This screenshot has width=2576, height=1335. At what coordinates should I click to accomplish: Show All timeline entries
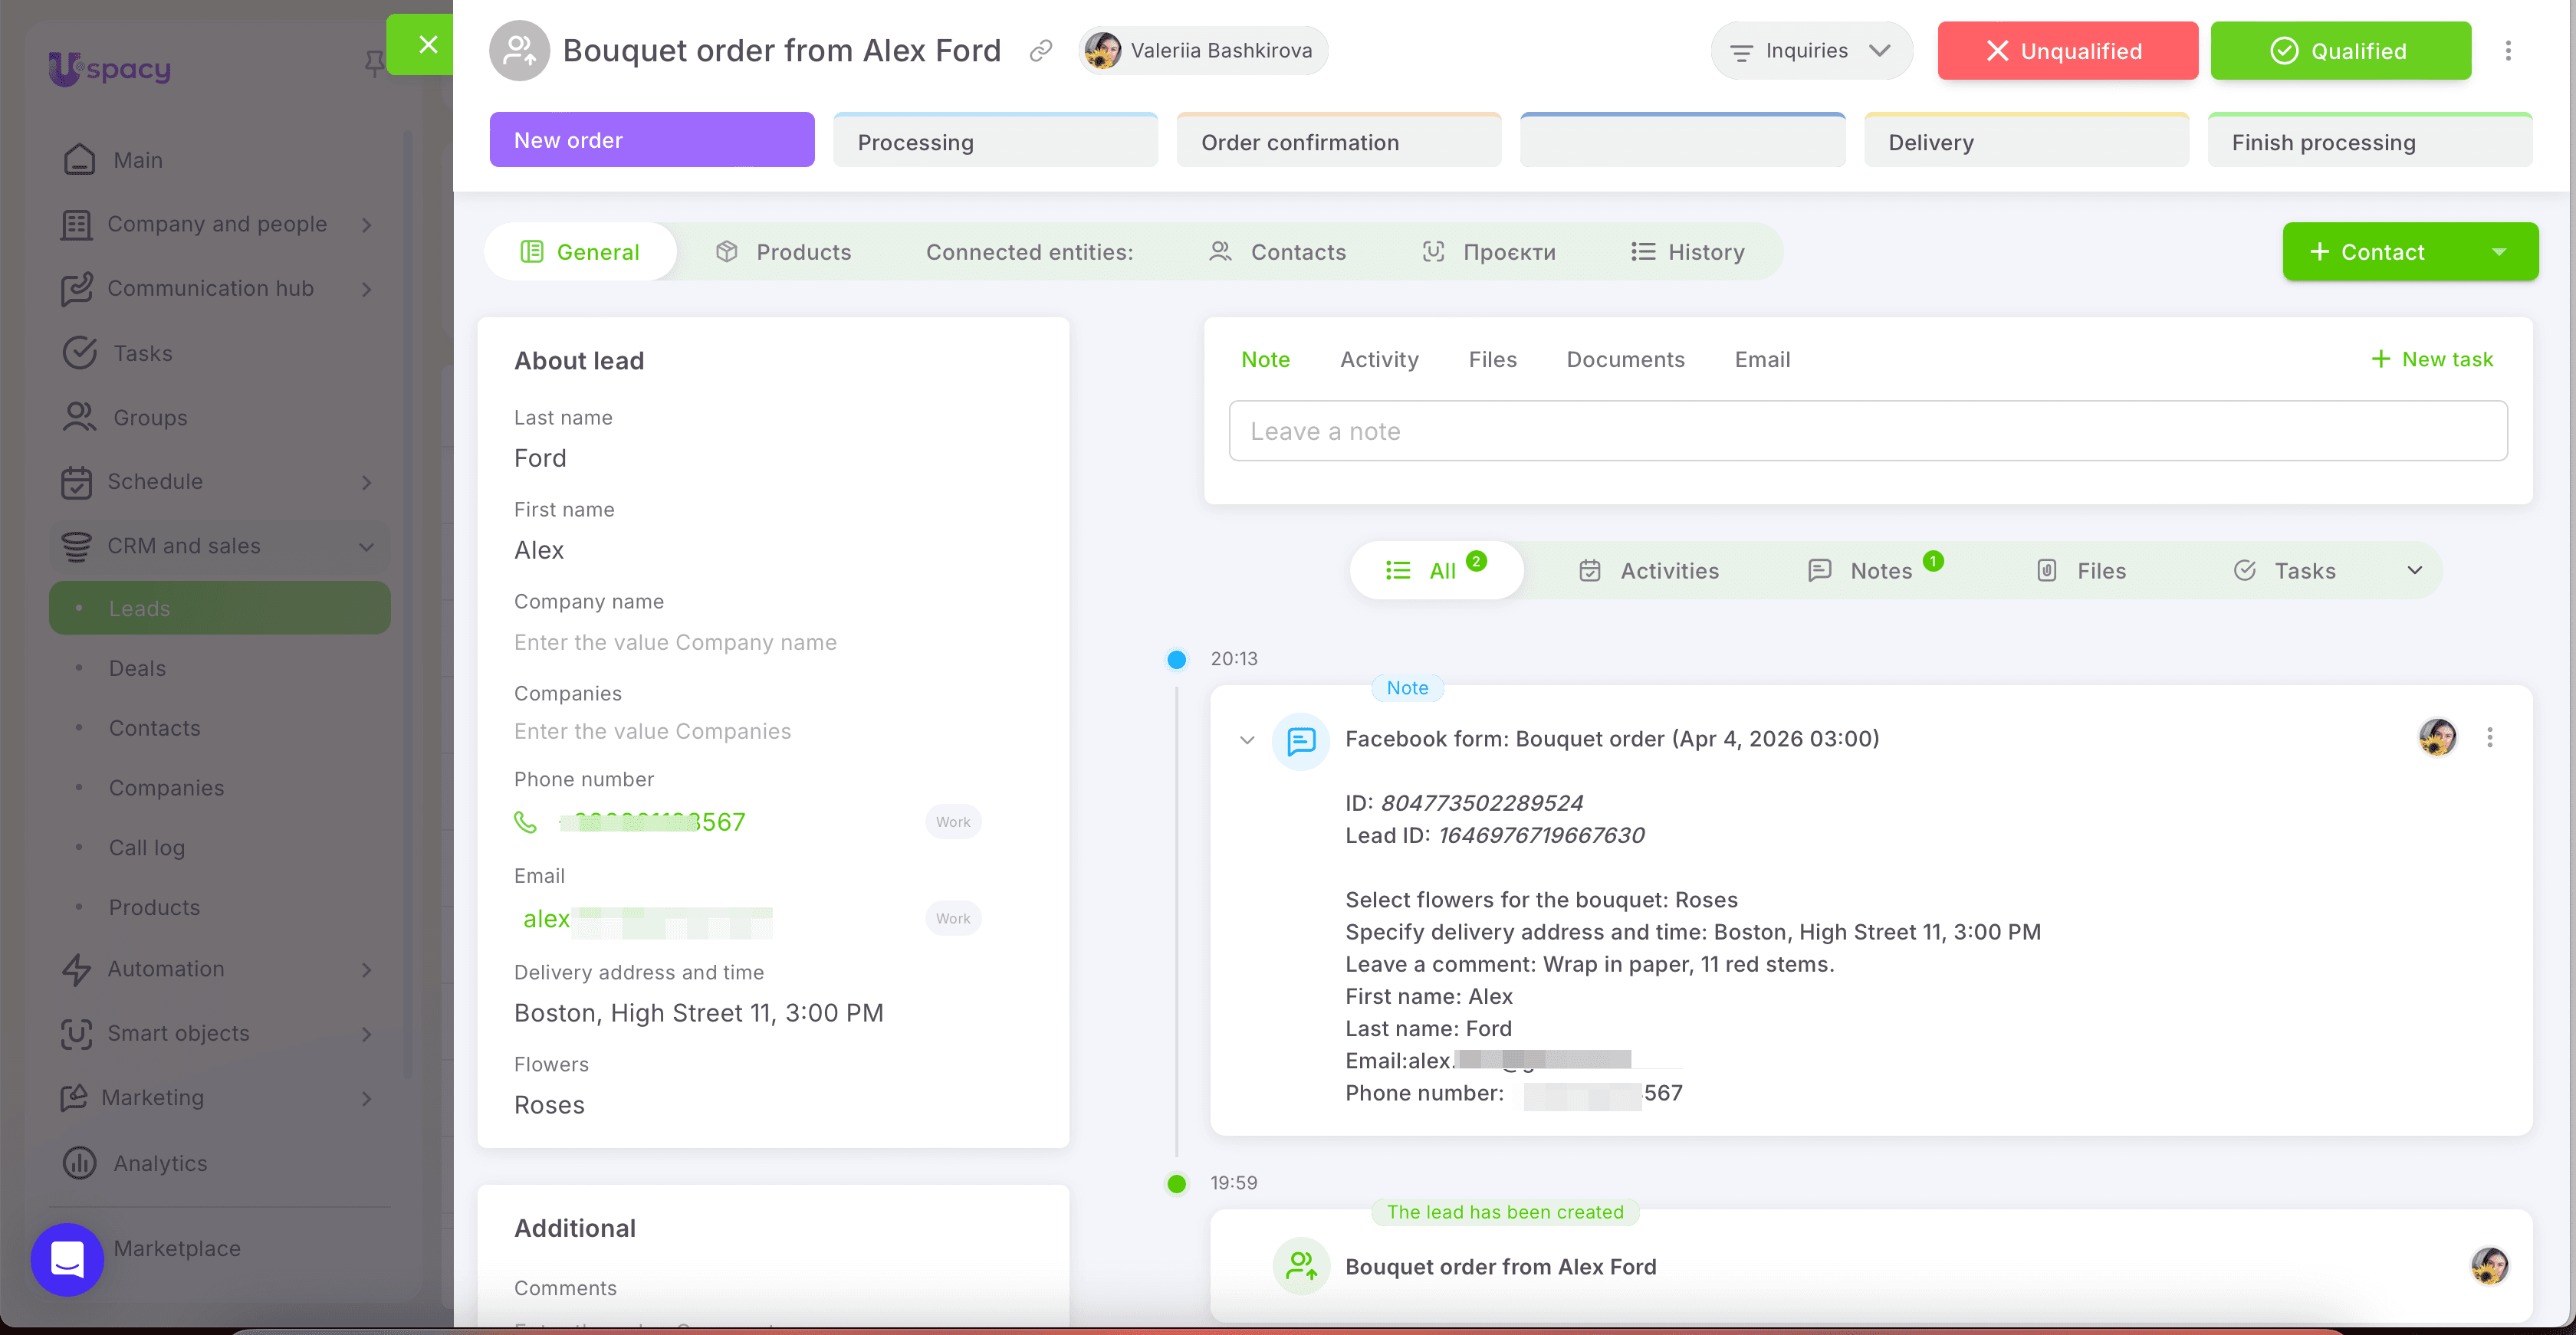[1436, 569]
